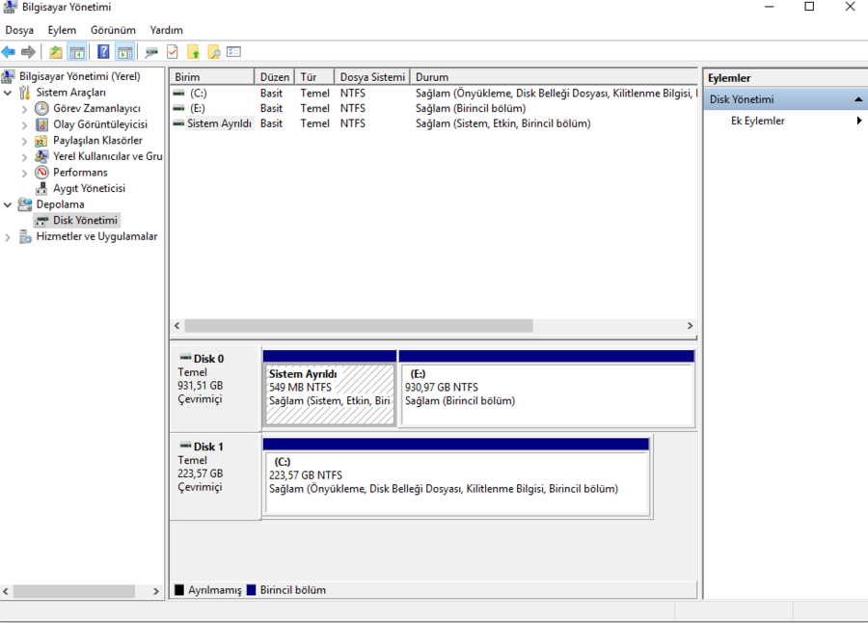The height and width of the screenshot is (623, 868).
Task: Click the tree pane scroll left arrow
Action: (x=6, y=591)
